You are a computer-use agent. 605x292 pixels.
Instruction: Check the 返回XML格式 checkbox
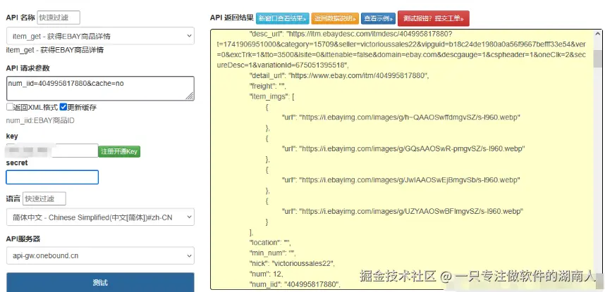pyautogui.click(x=10, y=108)
